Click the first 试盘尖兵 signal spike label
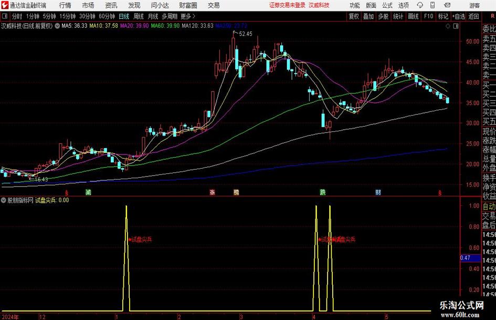This screenshot has width=496, height=320. [141, 240]
